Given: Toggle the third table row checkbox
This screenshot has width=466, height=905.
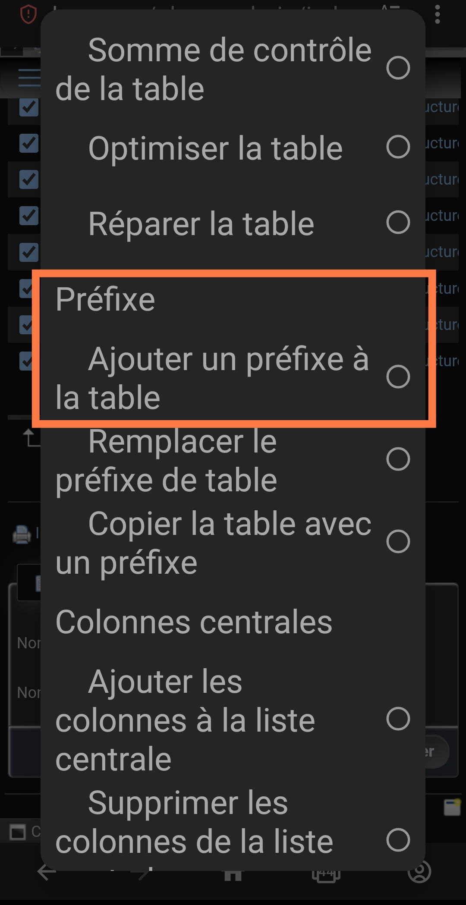Looking at the screenshot, I should click(x=28, y=179).
